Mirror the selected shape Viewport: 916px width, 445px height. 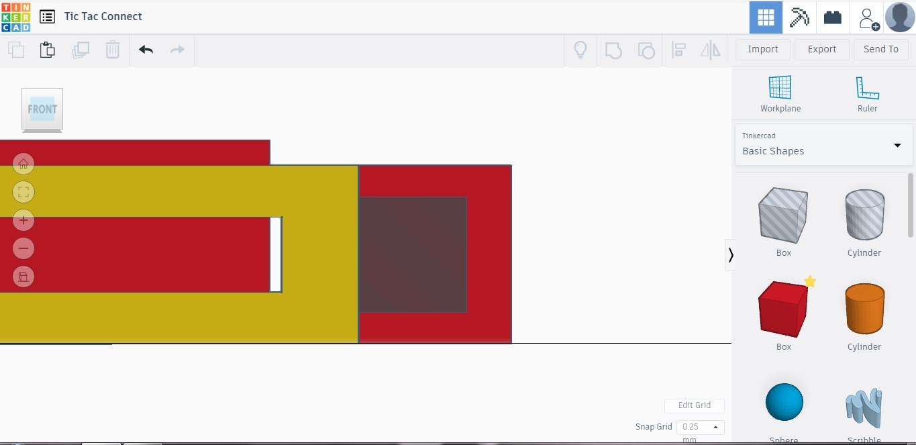click(710, 49)
